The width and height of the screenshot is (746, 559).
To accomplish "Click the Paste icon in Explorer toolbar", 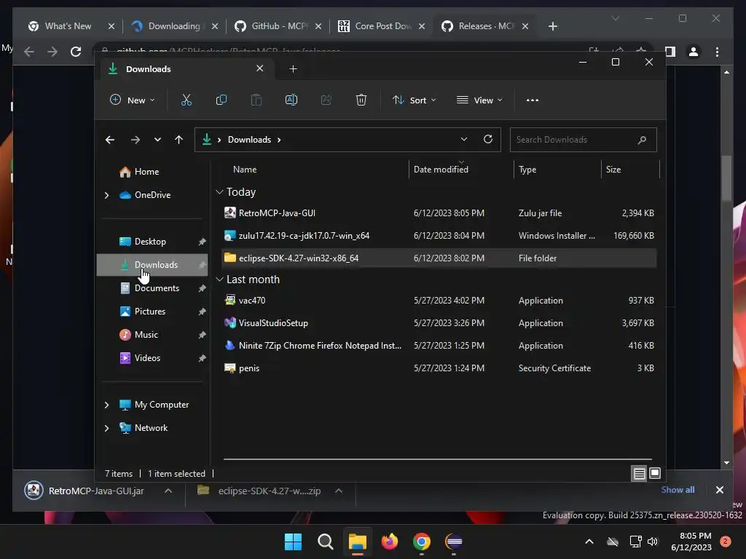I will (x=256, y=100).
